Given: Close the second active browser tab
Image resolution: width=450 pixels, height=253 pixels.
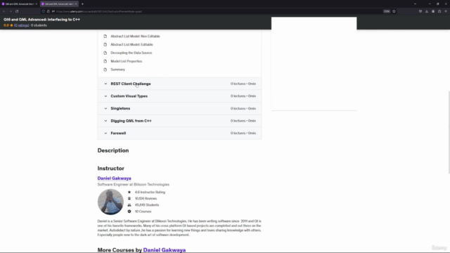Looking at the screenshot, I should (x=76, y=4).
